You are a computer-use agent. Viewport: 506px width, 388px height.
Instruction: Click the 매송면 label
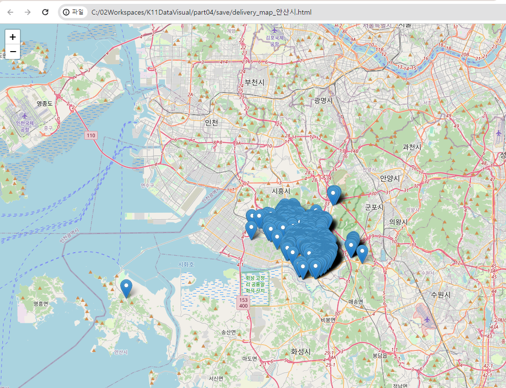(x=356, y=301)
